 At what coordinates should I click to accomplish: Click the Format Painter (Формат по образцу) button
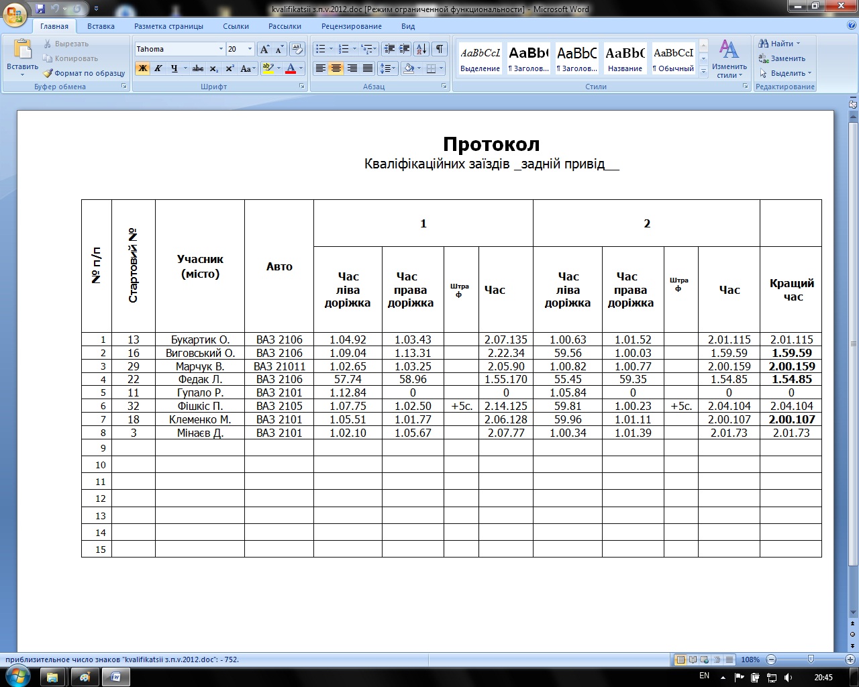point(85,73)
